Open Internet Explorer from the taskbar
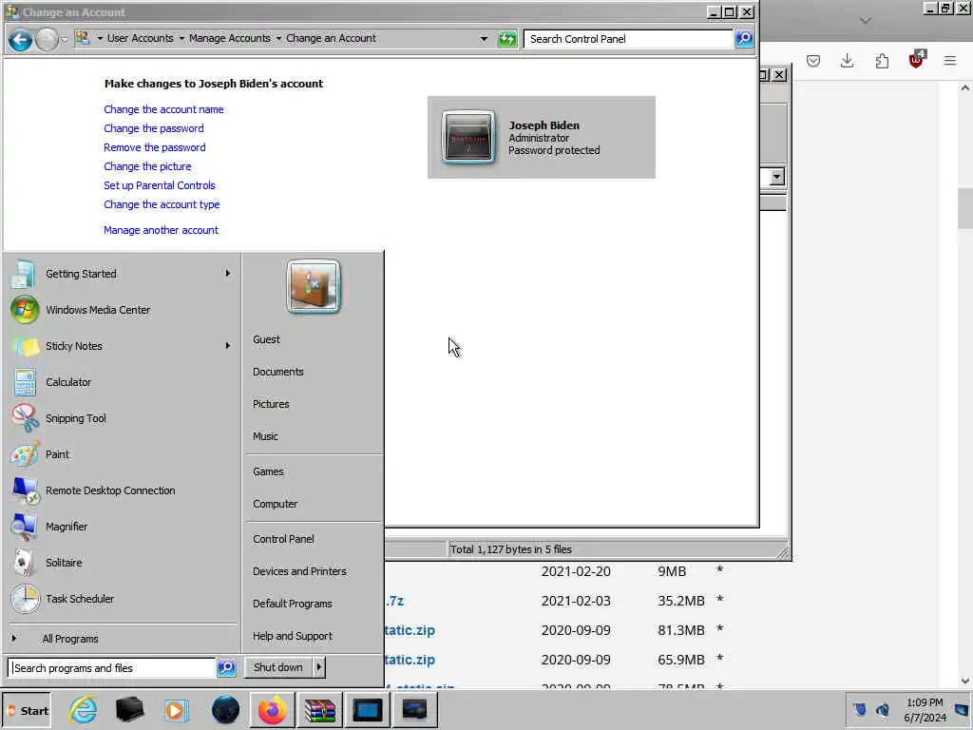This screenshot has height=730, width=973. (x=84, y=709)
